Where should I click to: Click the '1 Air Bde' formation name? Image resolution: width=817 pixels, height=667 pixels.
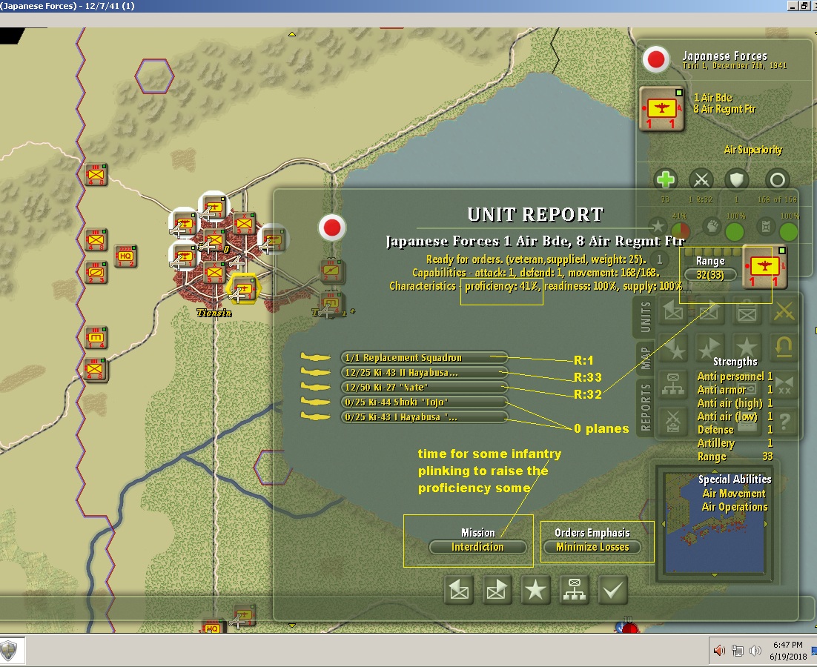tap(712, 98)
